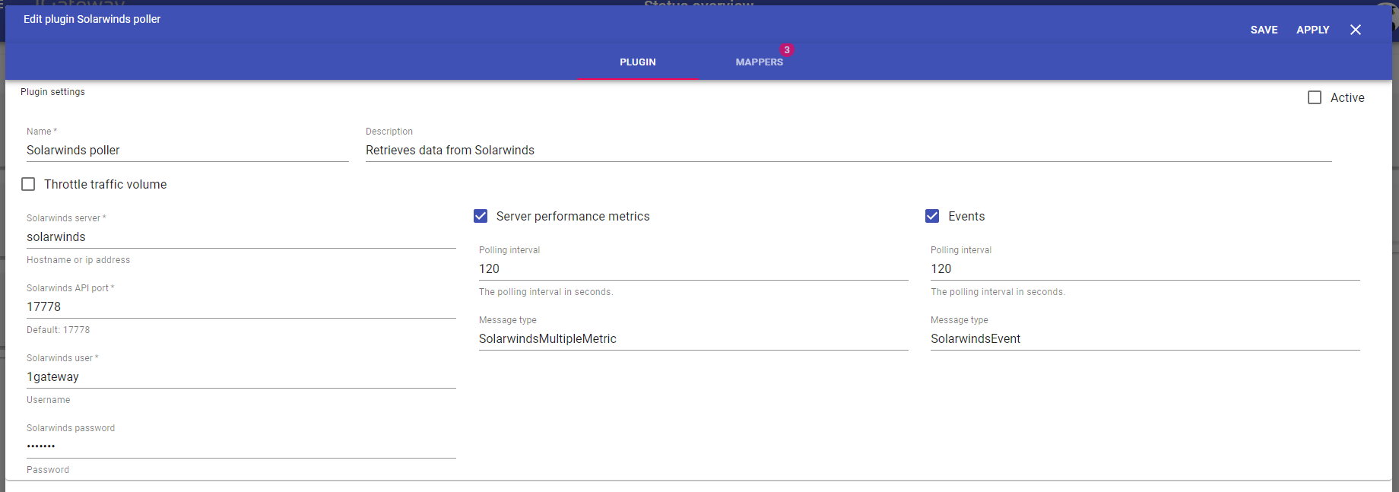Edit the SolarwindsEvent message type field
The height and width of the screenshot is (492, 1399).
click(x=1145, y=339)
